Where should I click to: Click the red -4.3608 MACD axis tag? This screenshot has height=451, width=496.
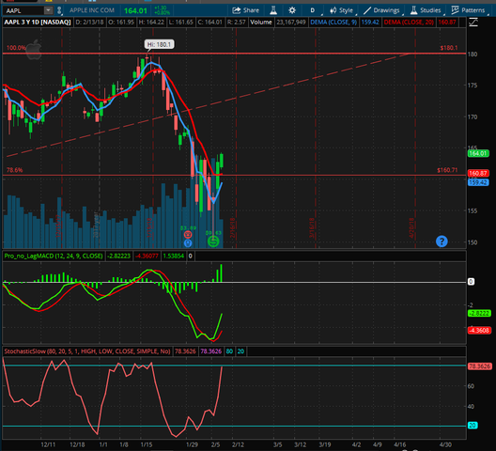[479, 331]
